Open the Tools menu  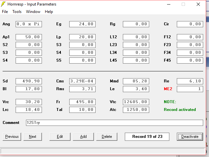click(17, 12)
